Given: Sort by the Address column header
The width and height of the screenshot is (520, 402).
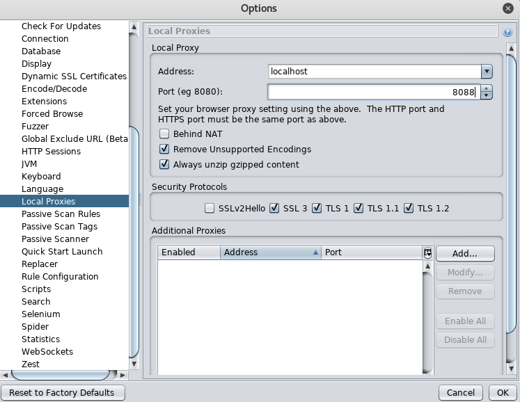Looking at the screenshot, I should (x=271, y=252).
